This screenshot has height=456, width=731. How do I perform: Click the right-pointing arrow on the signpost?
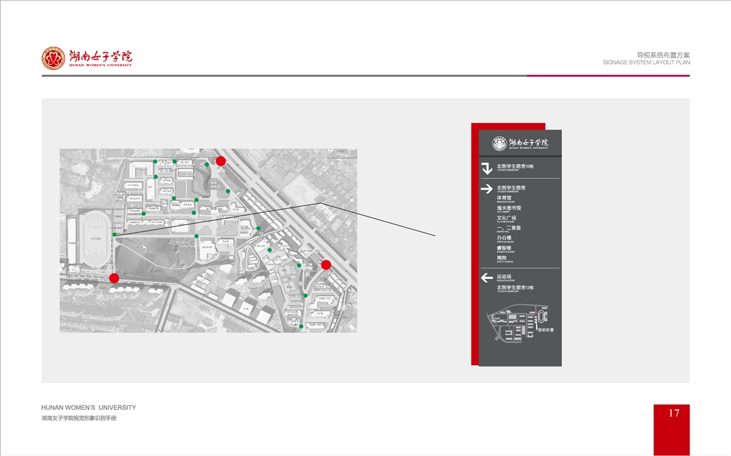click(x=487, y=189)
